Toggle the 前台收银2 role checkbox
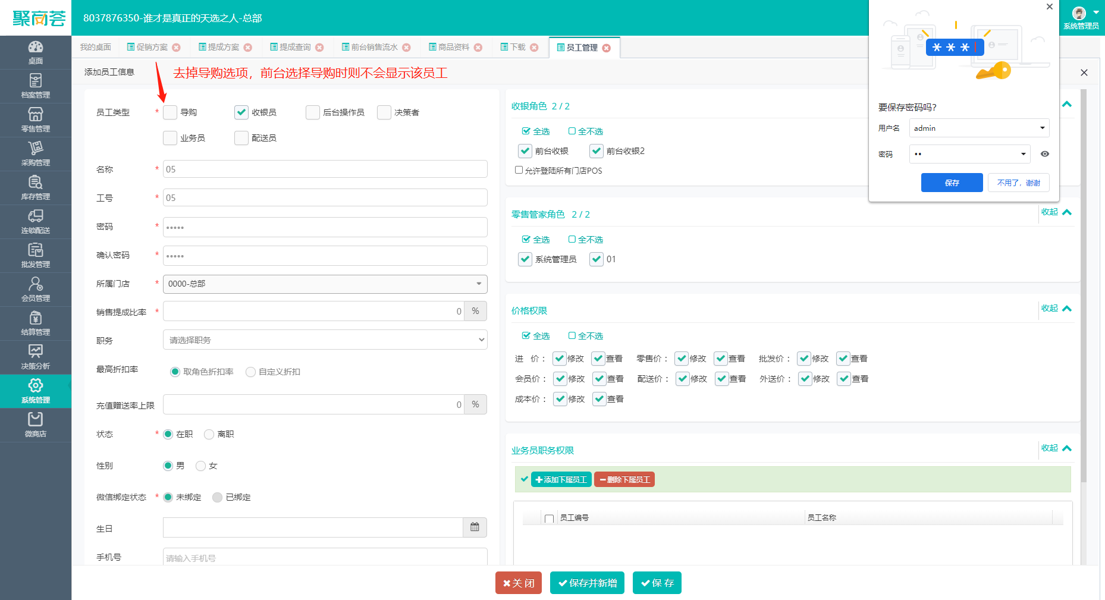 [x=597, y=151]
